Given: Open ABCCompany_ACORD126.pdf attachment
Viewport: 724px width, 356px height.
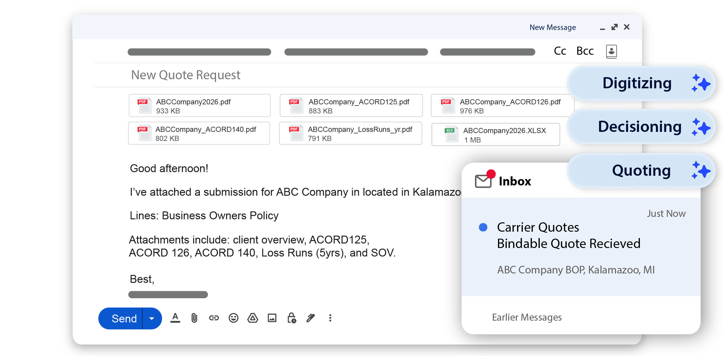Looking at the screenshot, I should [502, 106].
